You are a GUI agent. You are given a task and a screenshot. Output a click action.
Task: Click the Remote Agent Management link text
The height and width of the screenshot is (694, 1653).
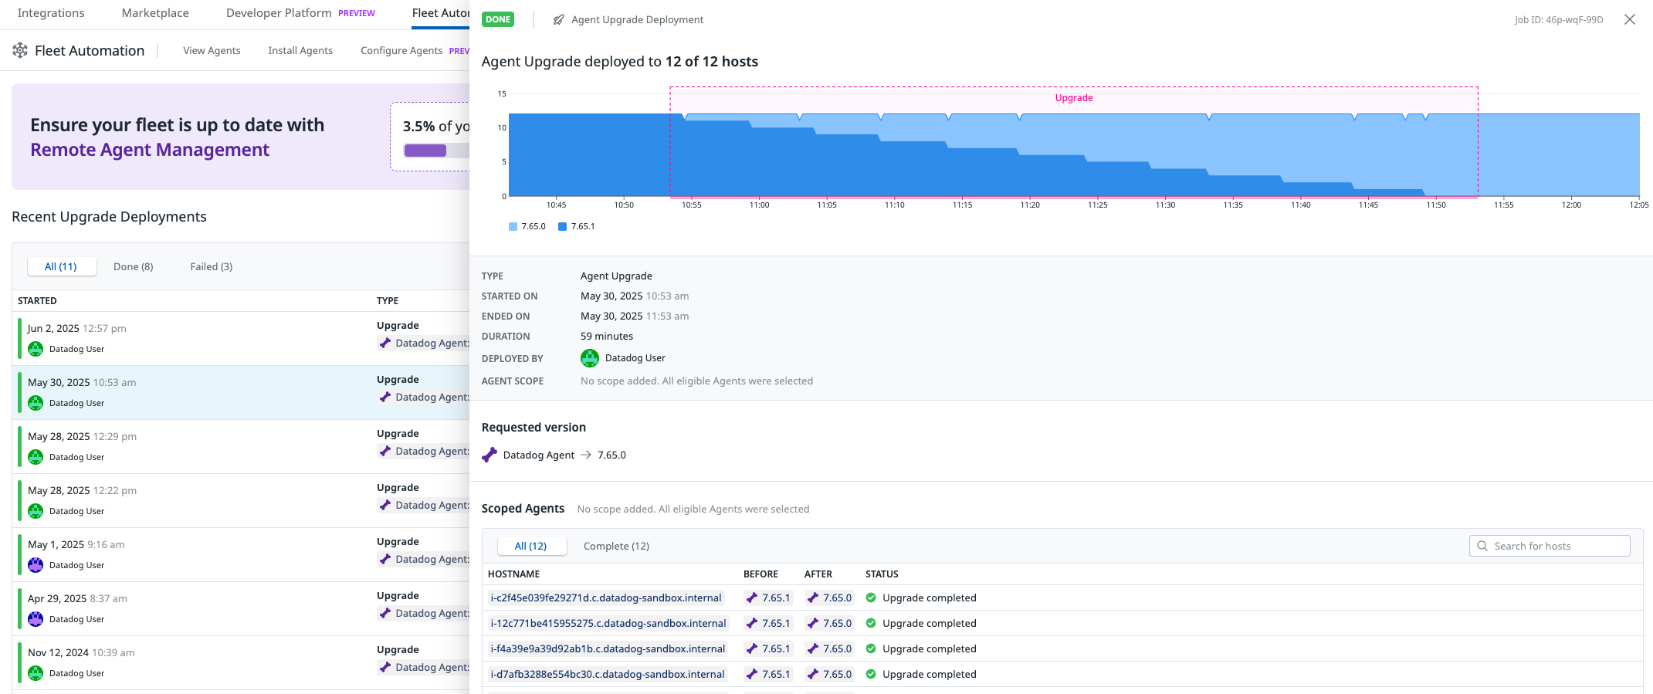click(x=150, y=150)
